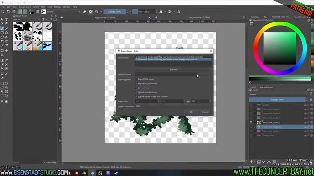Toggle Preserve Alpha icon in toolbar
This screenshot has width=314, height=176.
pos(91,12)
